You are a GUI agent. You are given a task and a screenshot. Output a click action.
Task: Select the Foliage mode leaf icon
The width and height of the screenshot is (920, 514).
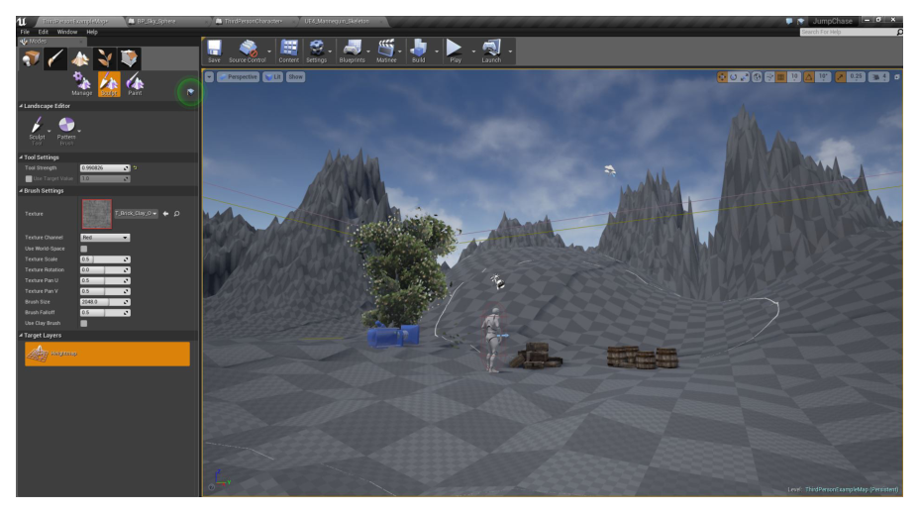pos(104,58)
